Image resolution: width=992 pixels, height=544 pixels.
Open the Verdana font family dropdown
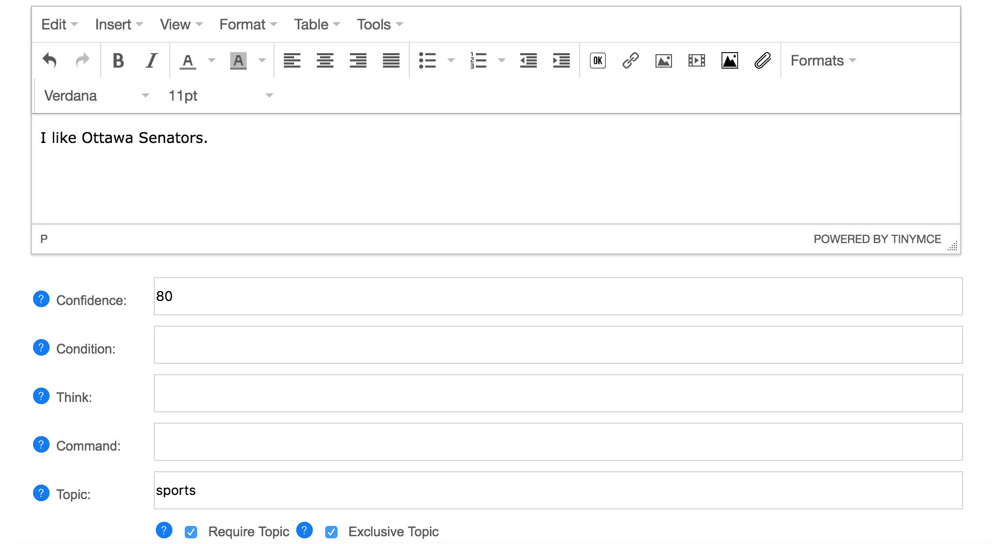96,95
